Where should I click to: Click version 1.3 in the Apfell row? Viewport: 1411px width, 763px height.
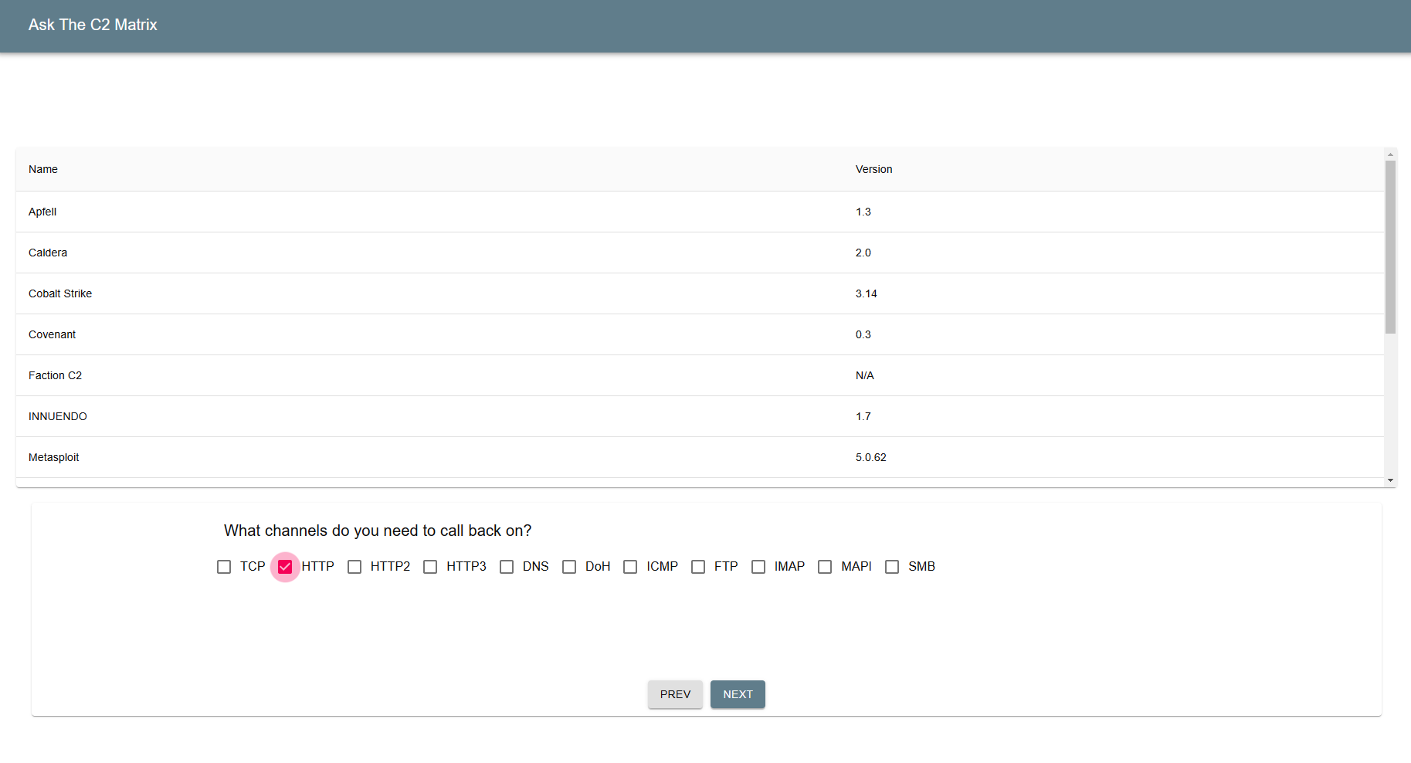point(863,212)
